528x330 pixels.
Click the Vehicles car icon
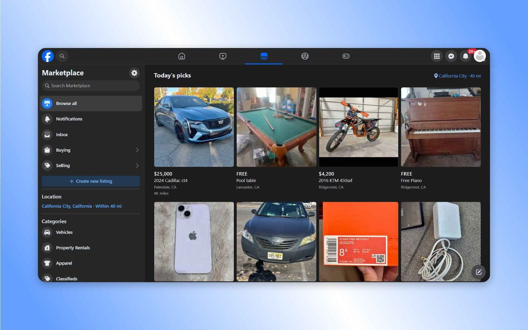coord(47,232)
